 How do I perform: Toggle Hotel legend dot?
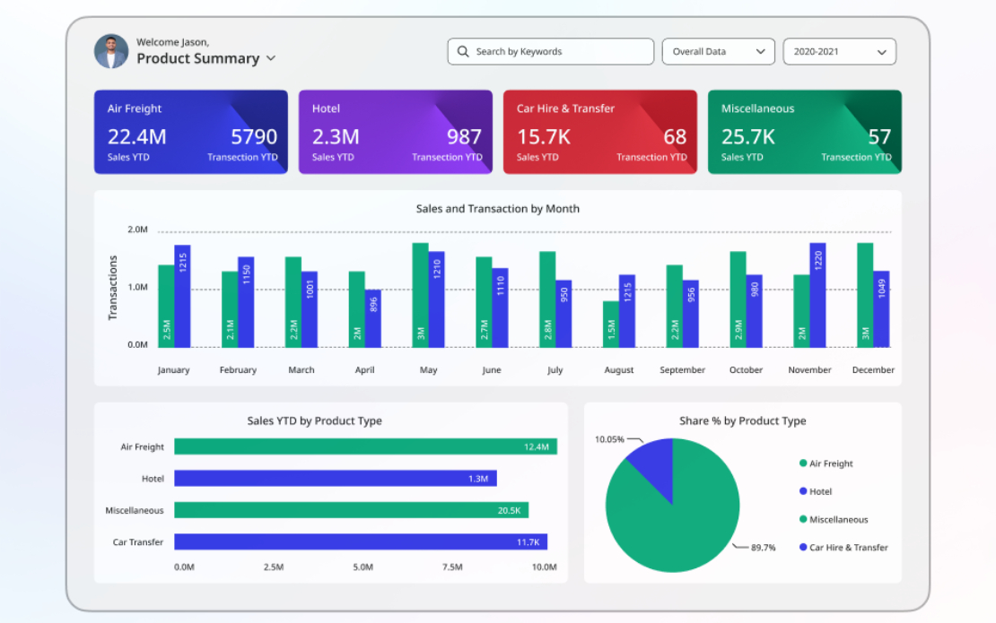[803, 491]
